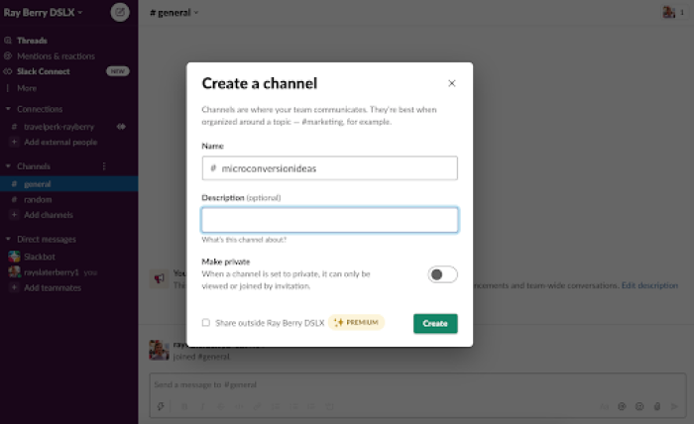Screen dimensions: 694x424
Task: Click the Description input field
Action: pos(330,220)
